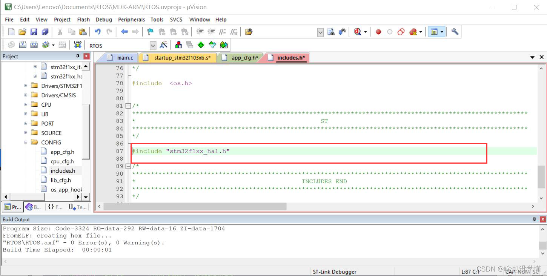Open the File menu
547x276 pixels.
pos(9,20)
